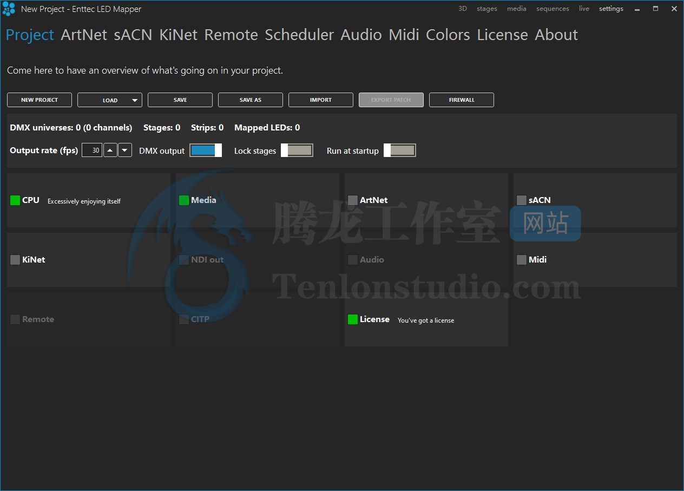Viewport: 684px width, 491px height.
Task: Click the 'Strips: 0' text
Action: 207,128
